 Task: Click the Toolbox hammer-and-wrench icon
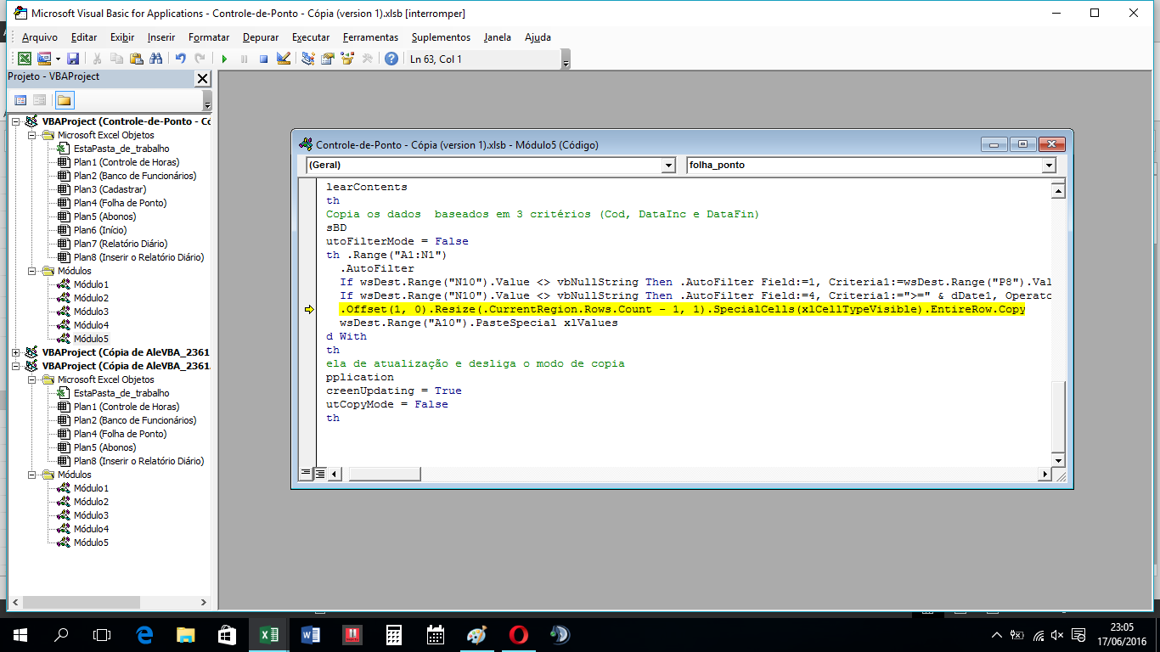(367, 59)
